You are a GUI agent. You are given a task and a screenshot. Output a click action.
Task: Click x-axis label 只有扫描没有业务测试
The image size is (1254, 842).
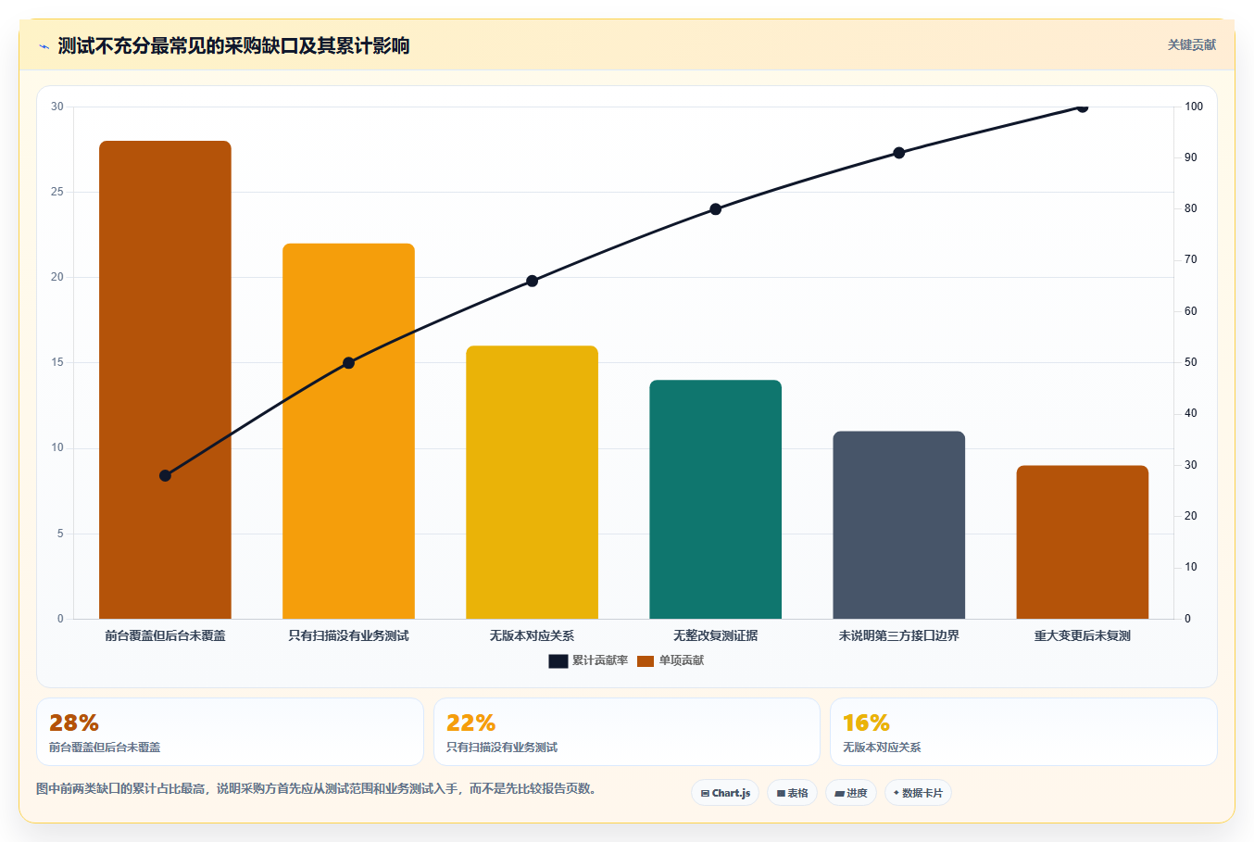tap(348, 635)
